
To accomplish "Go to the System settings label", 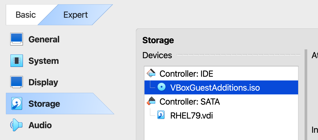I will coord(44,61).
